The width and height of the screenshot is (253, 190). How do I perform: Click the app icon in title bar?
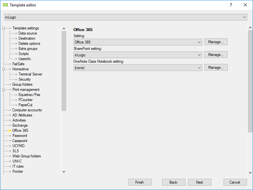(5, 5)
